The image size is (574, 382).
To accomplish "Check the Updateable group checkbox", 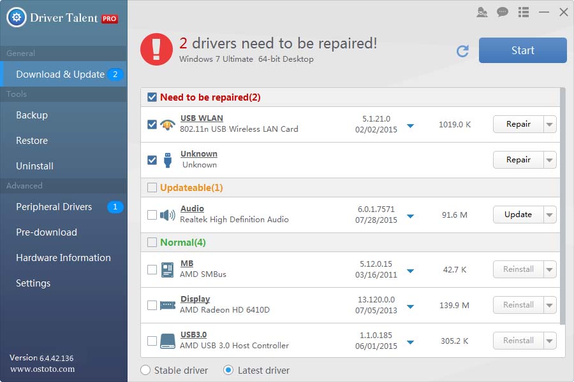I will (x=152, y=188).
